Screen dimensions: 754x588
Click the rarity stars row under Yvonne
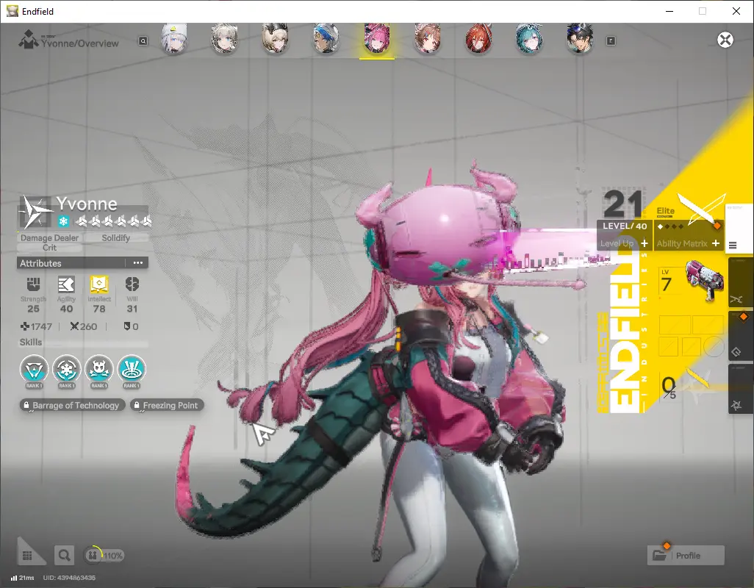115,221
